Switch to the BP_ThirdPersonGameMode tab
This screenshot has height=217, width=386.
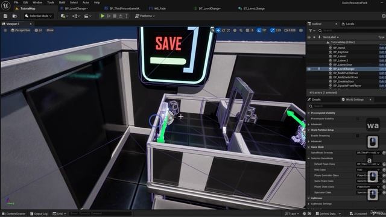125,8
